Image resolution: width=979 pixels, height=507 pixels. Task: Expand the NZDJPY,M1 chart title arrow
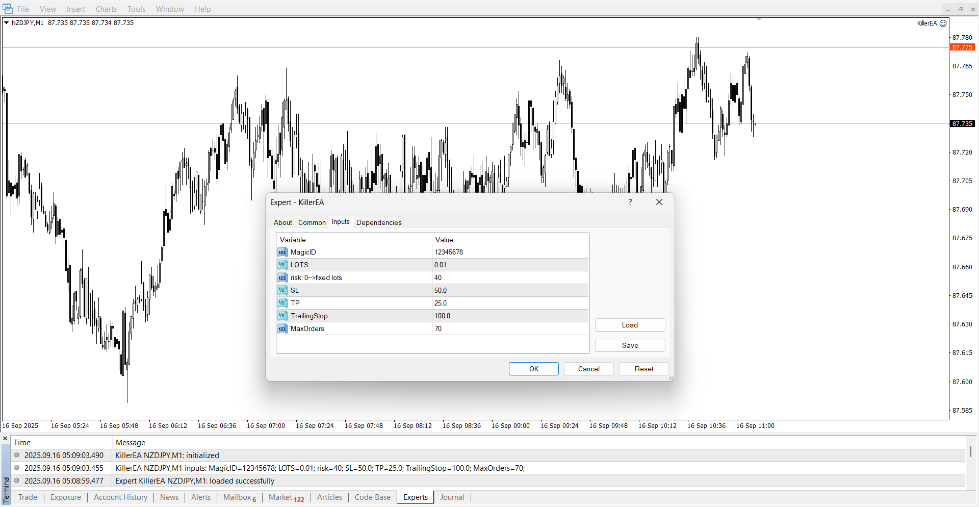tap(6, 23)
